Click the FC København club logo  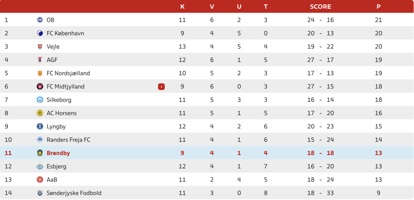[x=40, y=33]
